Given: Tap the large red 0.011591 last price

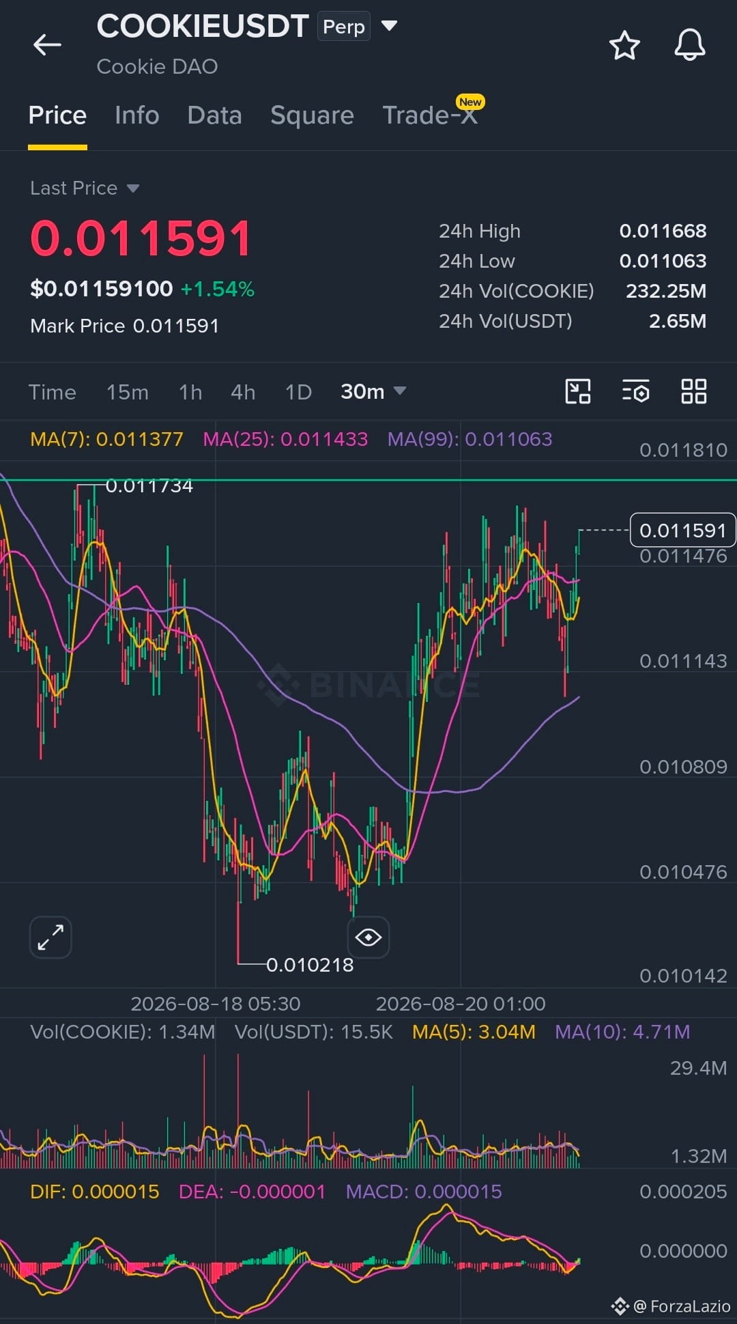Looking at the screenshot, I should pyautogui.click(x=141, y=238).
